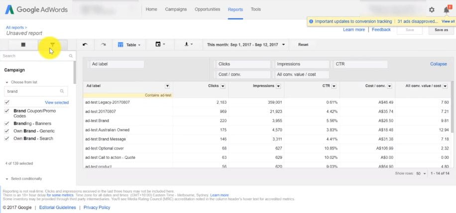Click the ad-test.Optional cover row label
The height and width of the screenshot is (213, 456).
coord(105,148)
